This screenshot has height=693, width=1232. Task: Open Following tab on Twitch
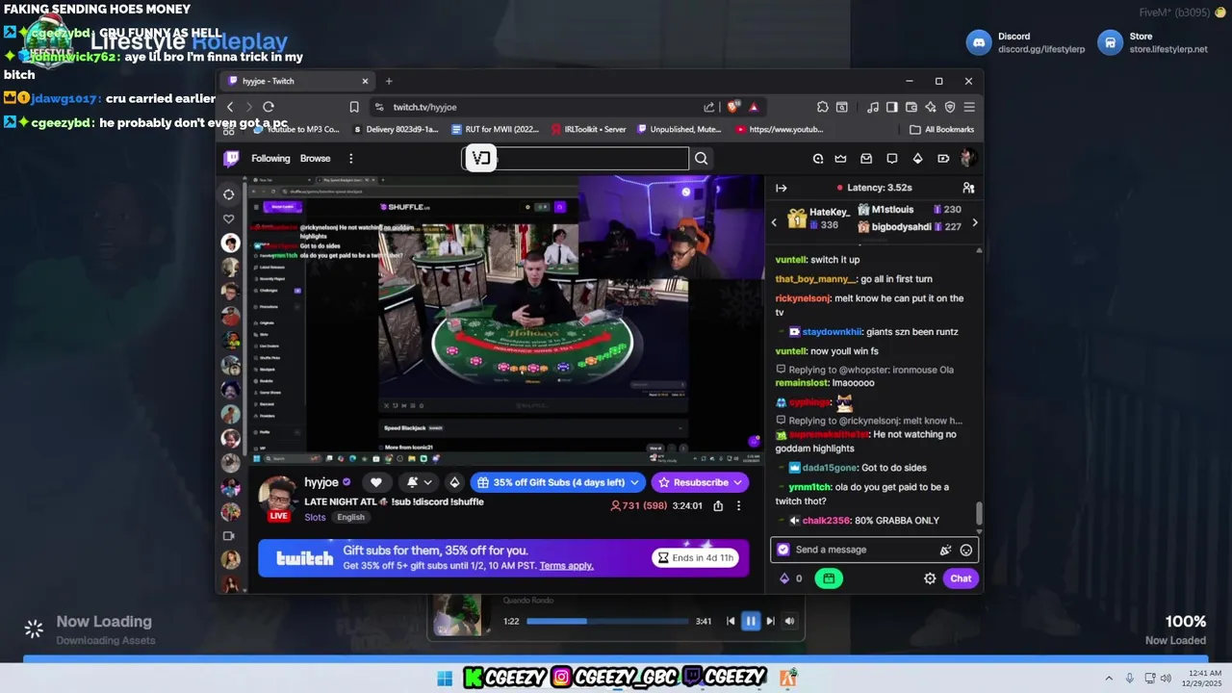coord(270,159)
